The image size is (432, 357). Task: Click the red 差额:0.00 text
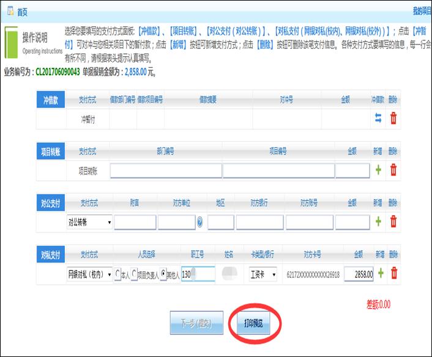click(378, 304)
